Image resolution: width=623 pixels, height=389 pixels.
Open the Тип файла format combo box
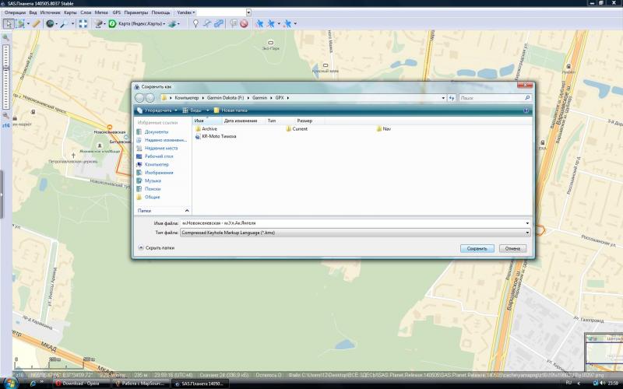pos(355,233)
